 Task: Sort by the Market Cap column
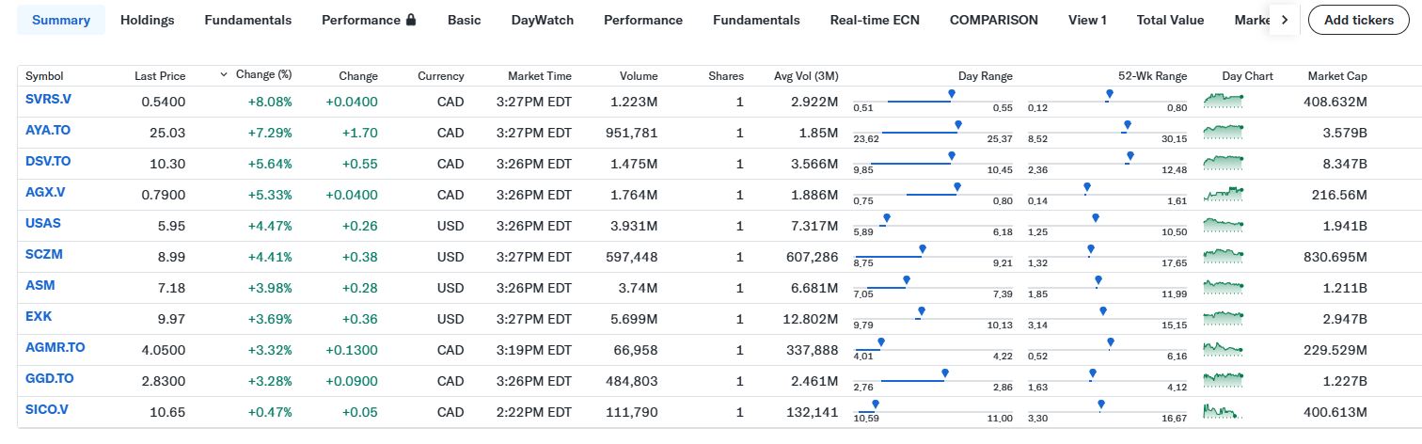coord(1336,76)
